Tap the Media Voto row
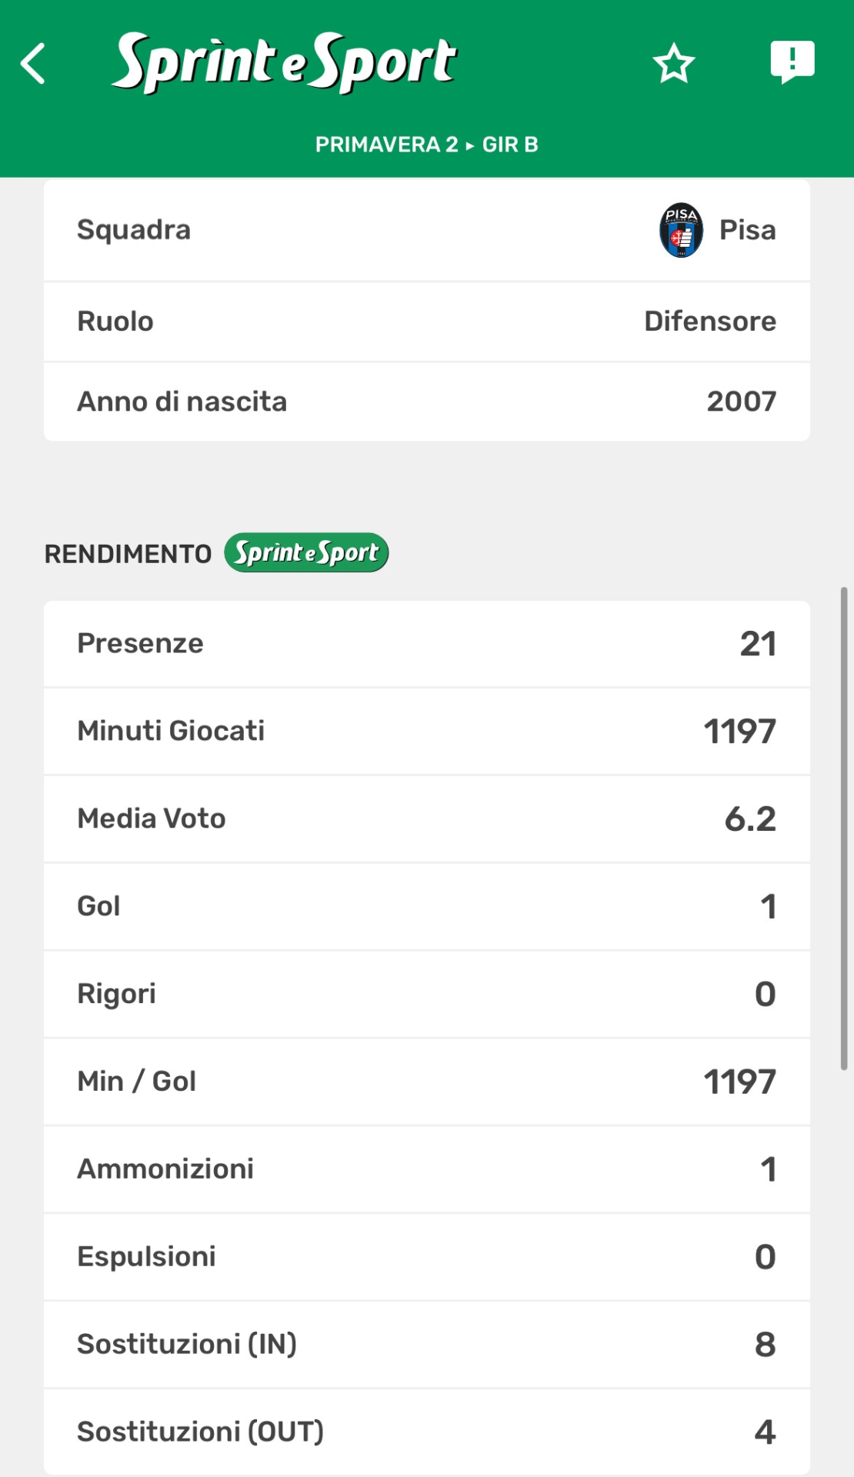 (x=427, y=819)
